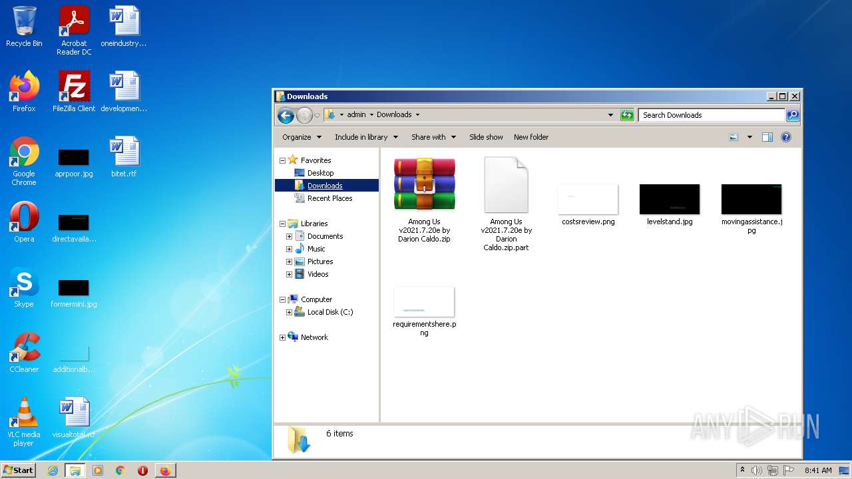This screenshot has height=479, width=852.
Task: Open visualtotal.rtf on the desktop
Action: 74,417
